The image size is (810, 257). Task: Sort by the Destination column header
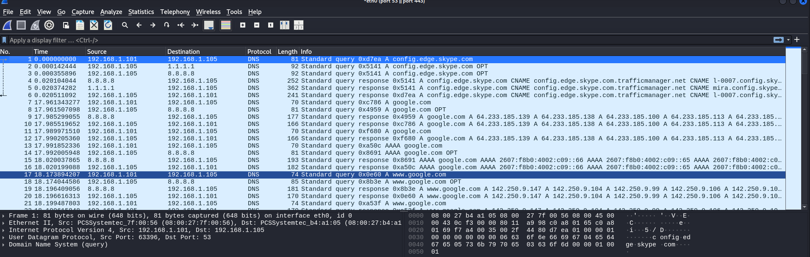(206, 52)
